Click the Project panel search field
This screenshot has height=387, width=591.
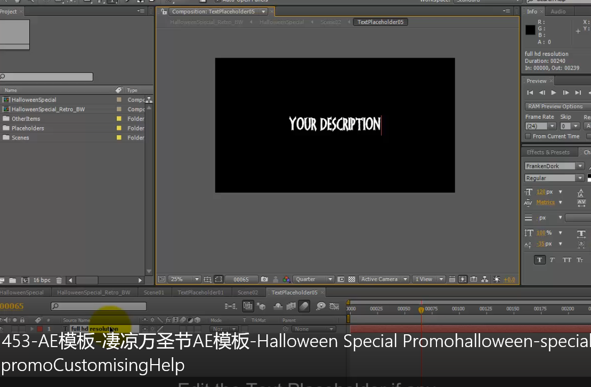pos(46,77)
